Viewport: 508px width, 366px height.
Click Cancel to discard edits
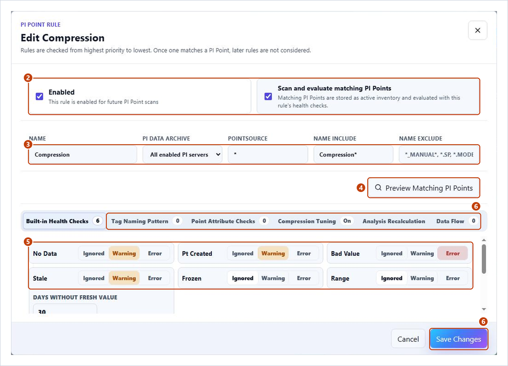tap(408, 339)
